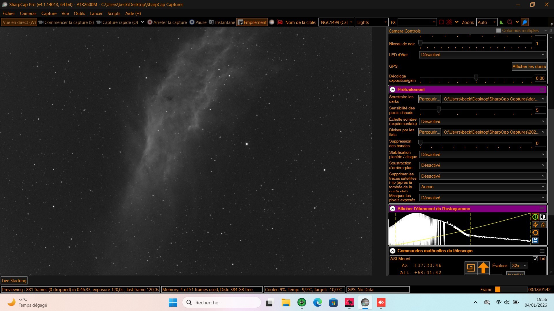Open the Aide (H) menu
Viewport: 554px width, 311px height.
133,14
